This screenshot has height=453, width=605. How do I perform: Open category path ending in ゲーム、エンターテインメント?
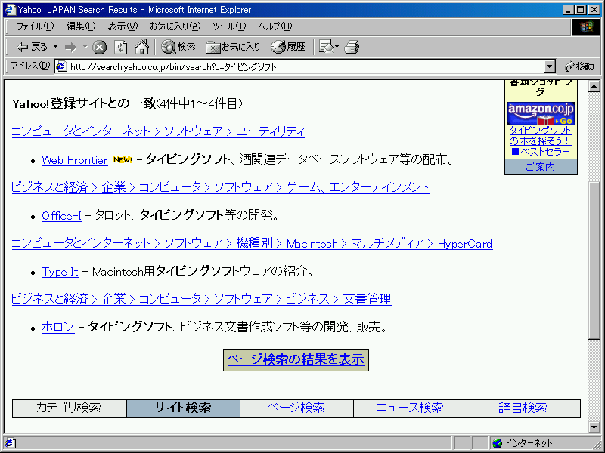point(220,187)
